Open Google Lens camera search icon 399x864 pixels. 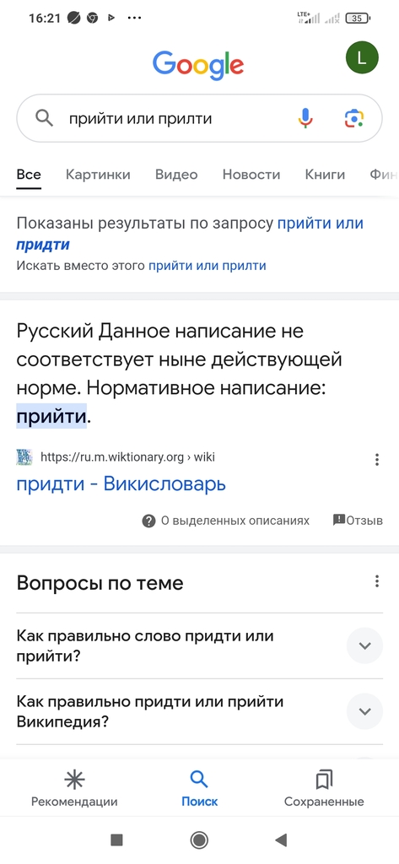354,118
